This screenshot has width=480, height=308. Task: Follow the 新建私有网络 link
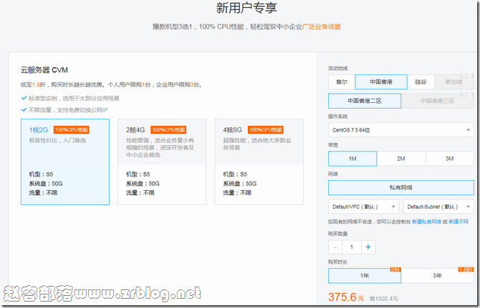(x=426, y=222)
